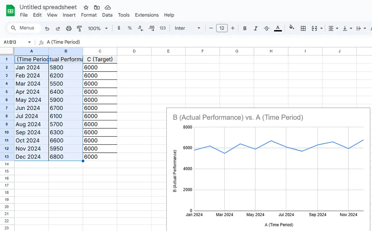This screenshot has width=372, height=231.
Task: Open the Zoom 100% dropdown
Action: coord(98,28)
